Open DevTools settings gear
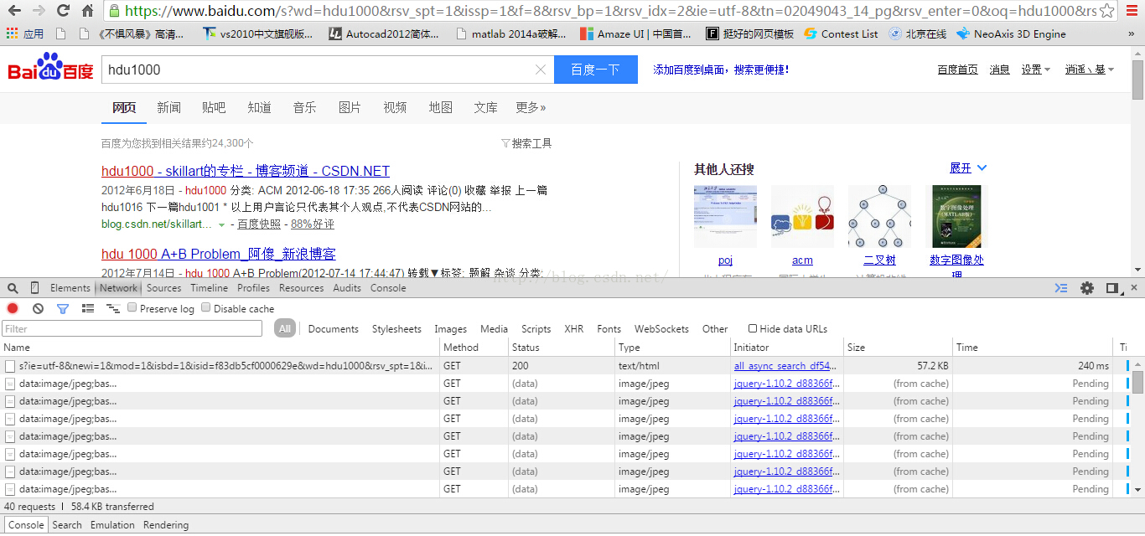The image size is (1145, 536). 1087,288
